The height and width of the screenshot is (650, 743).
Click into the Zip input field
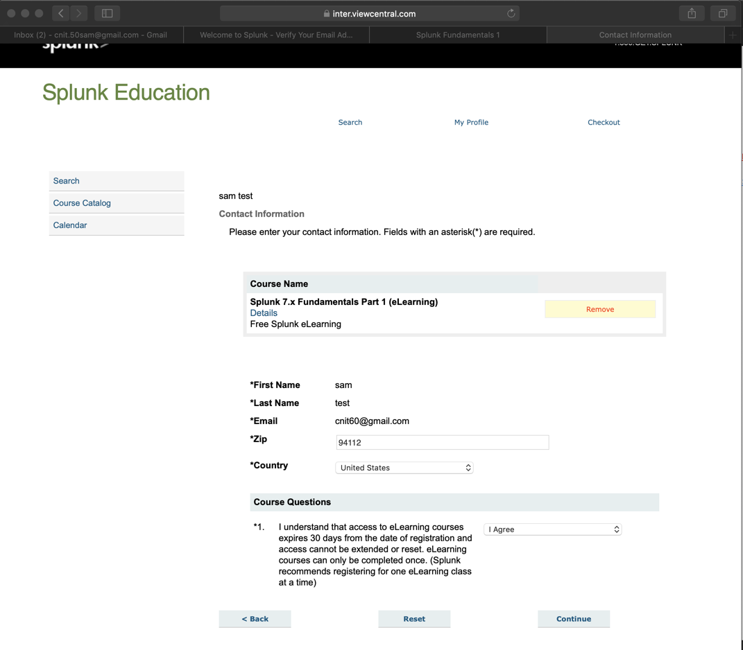(442, 443)
